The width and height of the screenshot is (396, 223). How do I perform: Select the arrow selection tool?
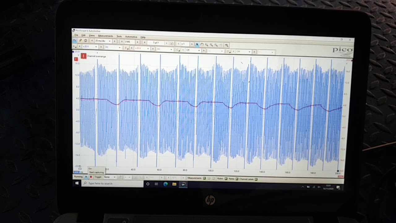197,44
